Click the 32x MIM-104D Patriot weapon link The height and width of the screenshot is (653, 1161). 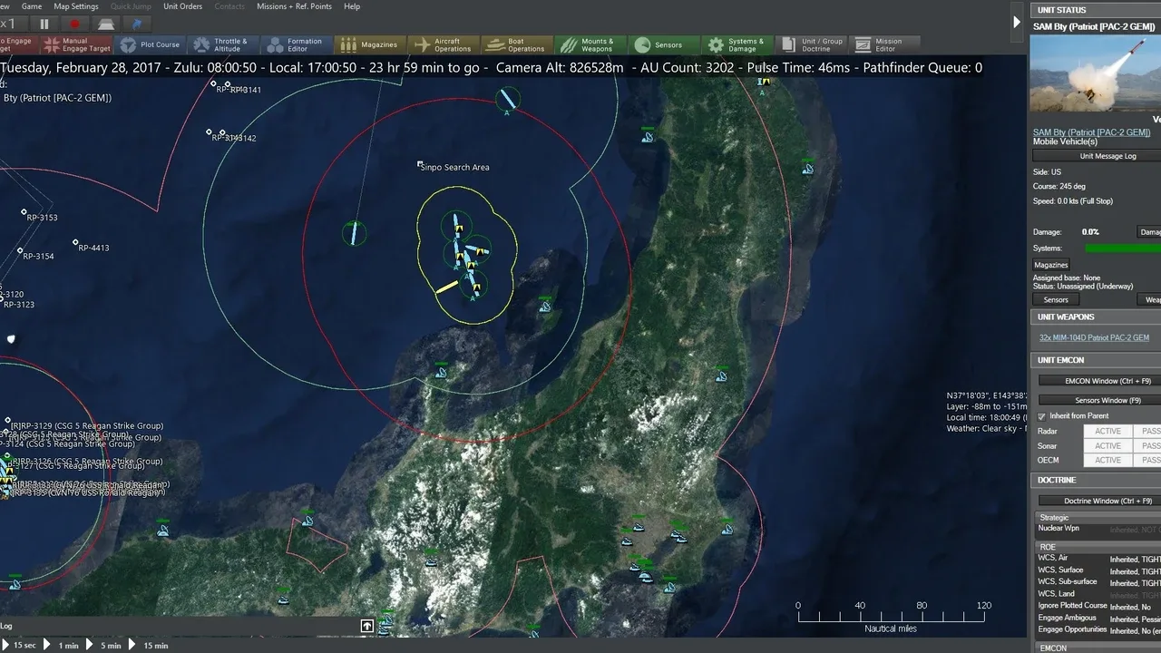[1094, 337]
